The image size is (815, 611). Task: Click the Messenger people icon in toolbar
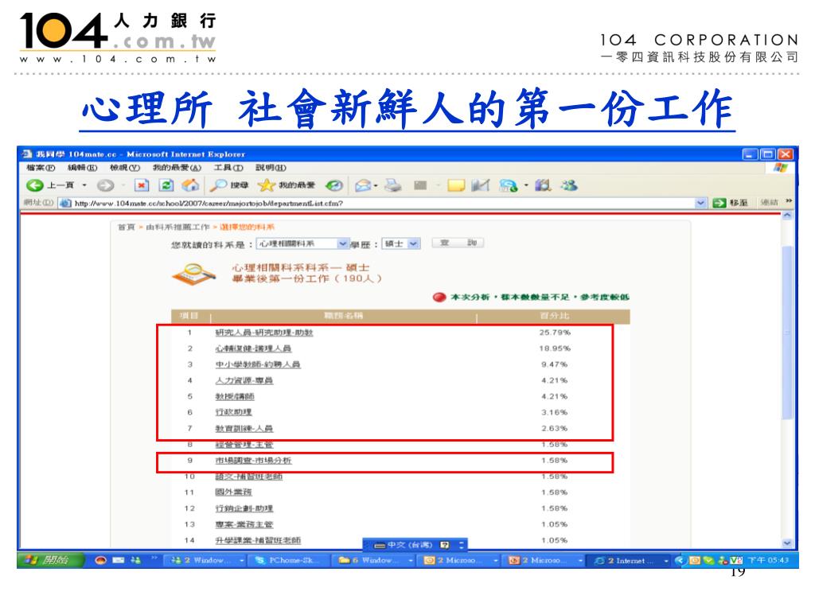568,185
